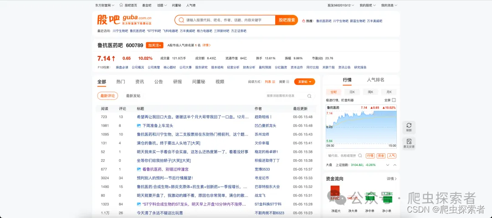Switch reading mode to 列表 list view
Viewport: 492px width, 218px height.
click(x=270, y=82)
